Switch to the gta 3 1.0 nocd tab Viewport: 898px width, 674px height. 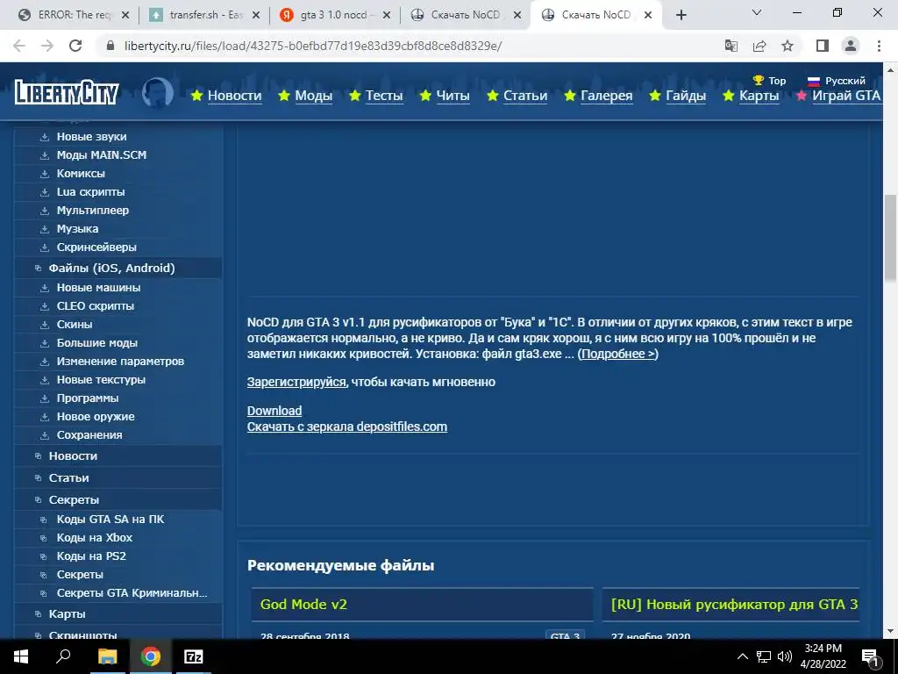334,15
